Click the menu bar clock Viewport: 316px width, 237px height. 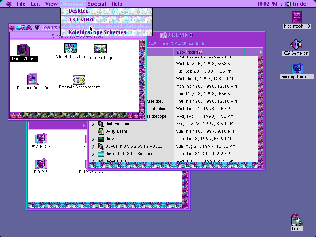coord(267,4)
